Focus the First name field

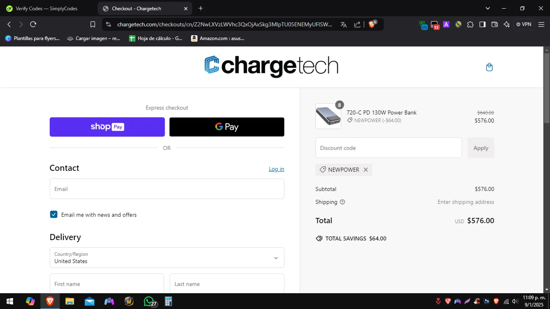click(x=107, y=284)
